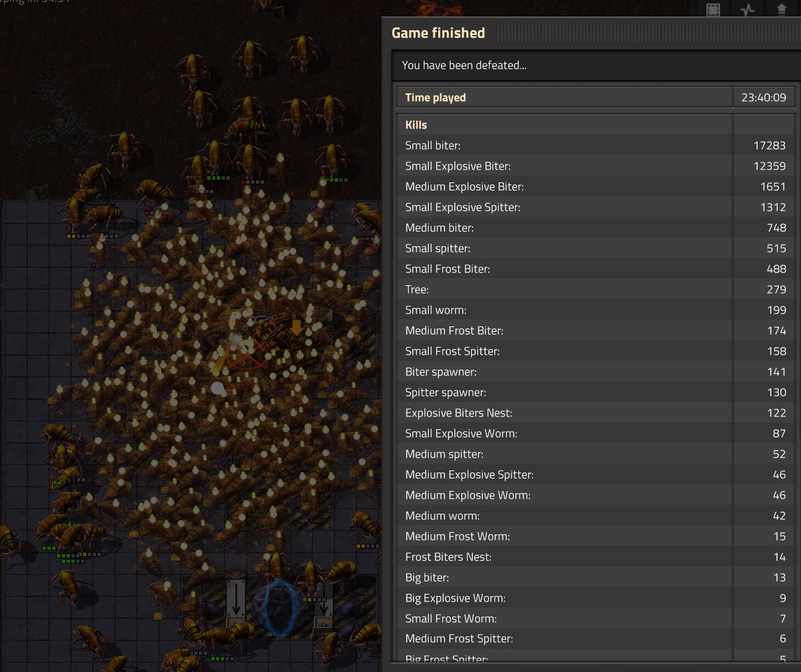Select the "Small spitter:" label
This screenshot has width=801, height=672.
[438, 248]
